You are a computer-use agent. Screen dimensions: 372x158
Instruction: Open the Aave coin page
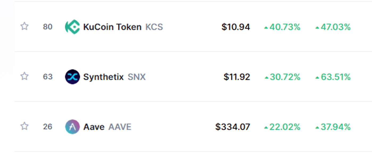pos(94,127)
